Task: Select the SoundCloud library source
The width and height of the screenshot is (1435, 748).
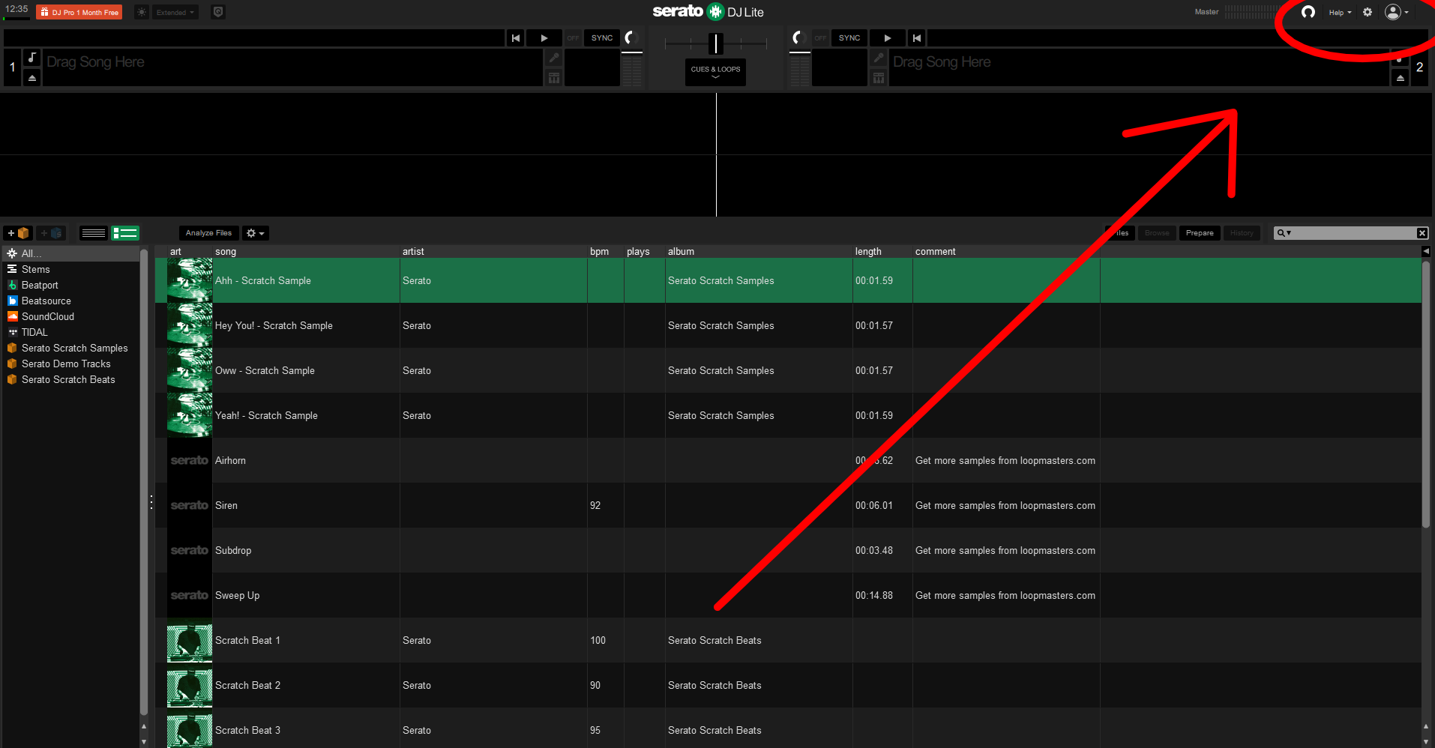Action: coord(47,316)
